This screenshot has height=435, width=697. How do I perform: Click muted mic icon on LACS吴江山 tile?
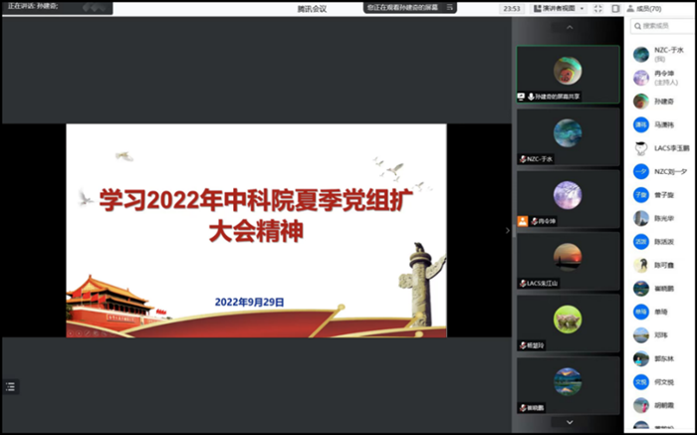coord(523,284)
